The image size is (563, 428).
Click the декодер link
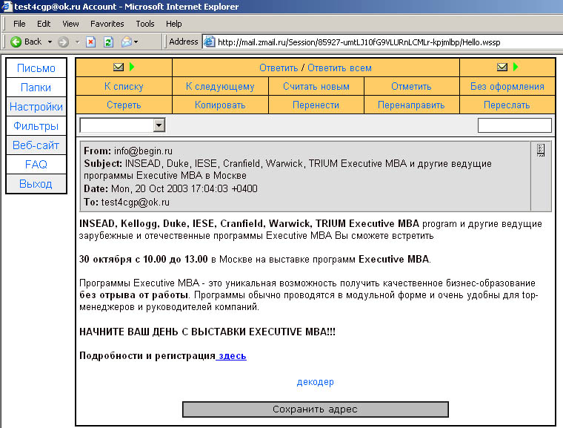[x=316, y=382]
